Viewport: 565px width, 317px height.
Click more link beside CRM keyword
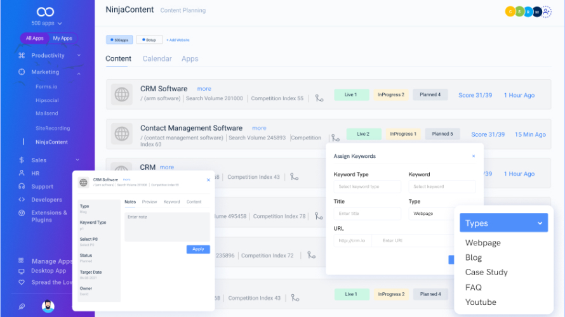[x=167, y=167]
